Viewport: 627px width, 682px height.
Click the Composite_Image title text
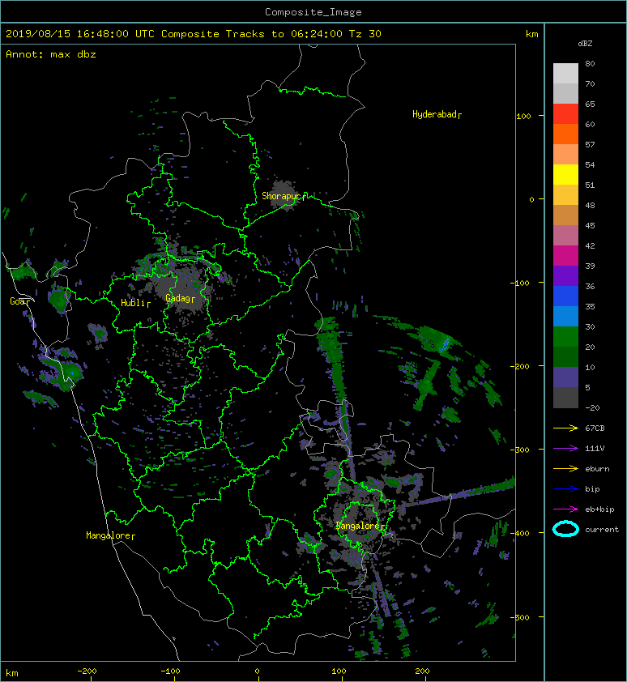coord(313,11)
